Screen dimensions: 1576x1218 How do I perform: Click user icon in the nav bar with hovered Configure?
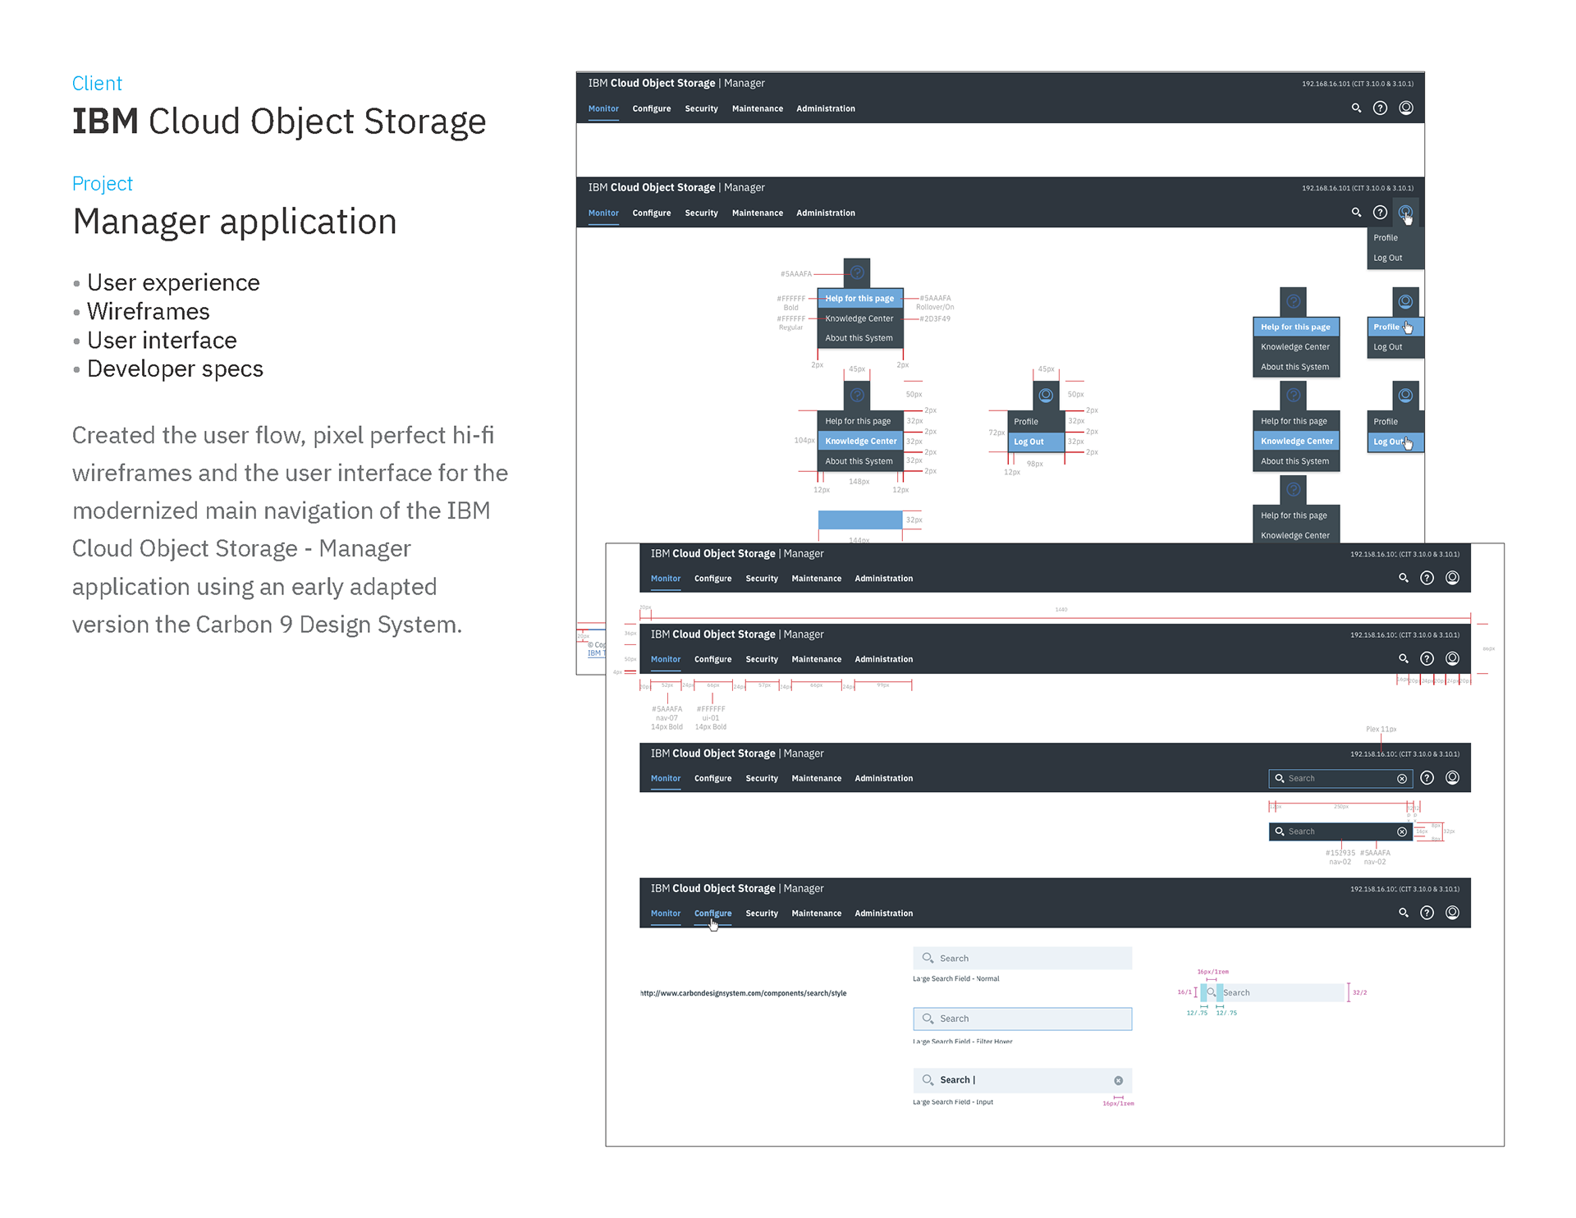click(x=1452, y=913)
